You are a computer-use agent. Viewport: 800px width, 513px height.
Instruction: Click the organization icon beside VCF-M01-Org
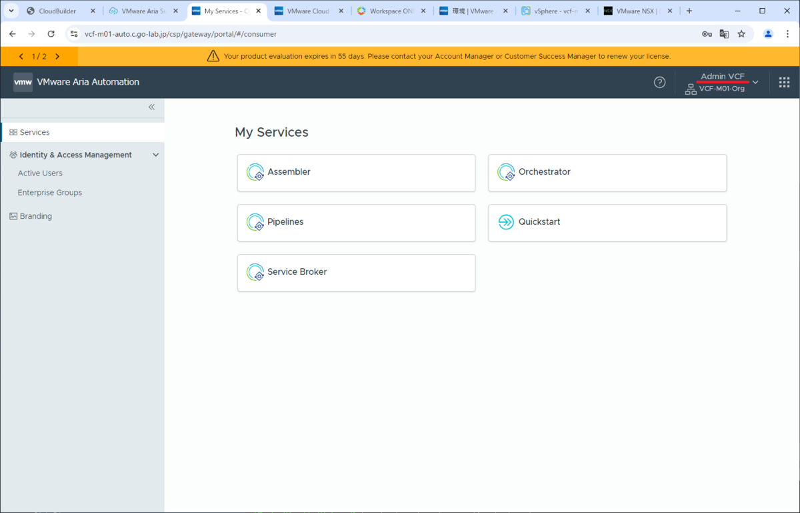tap(691, 89)
